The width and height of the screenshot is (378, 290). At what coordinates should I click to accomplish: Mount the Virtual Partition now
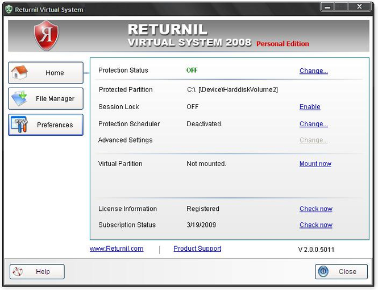coord(315,164)
